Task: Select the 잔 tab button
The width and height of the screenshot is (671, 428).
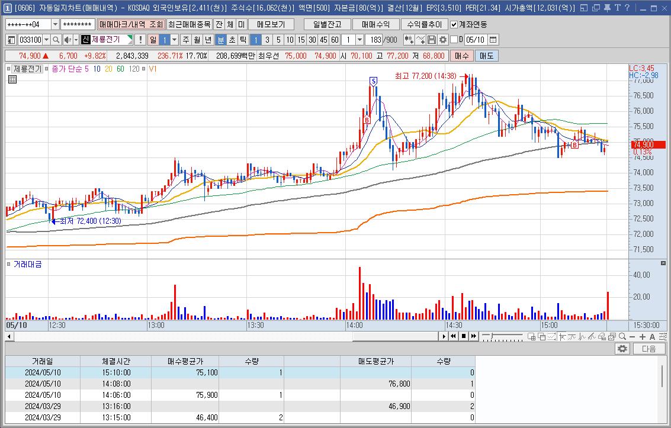Action: click(219, 24)
